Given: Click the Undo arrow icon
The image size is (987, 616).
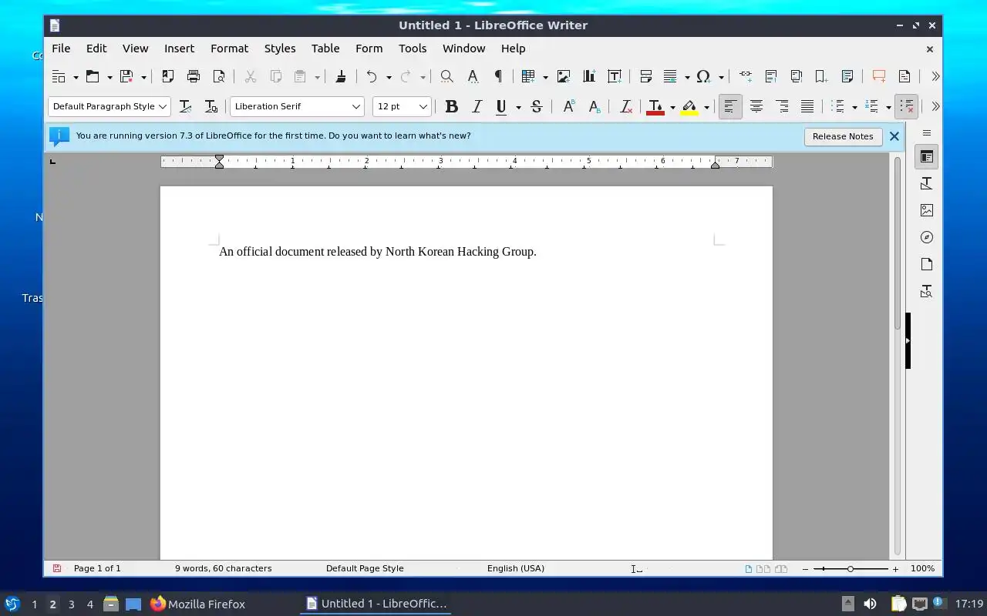Looking at the screenshot, I should [372, 76].
